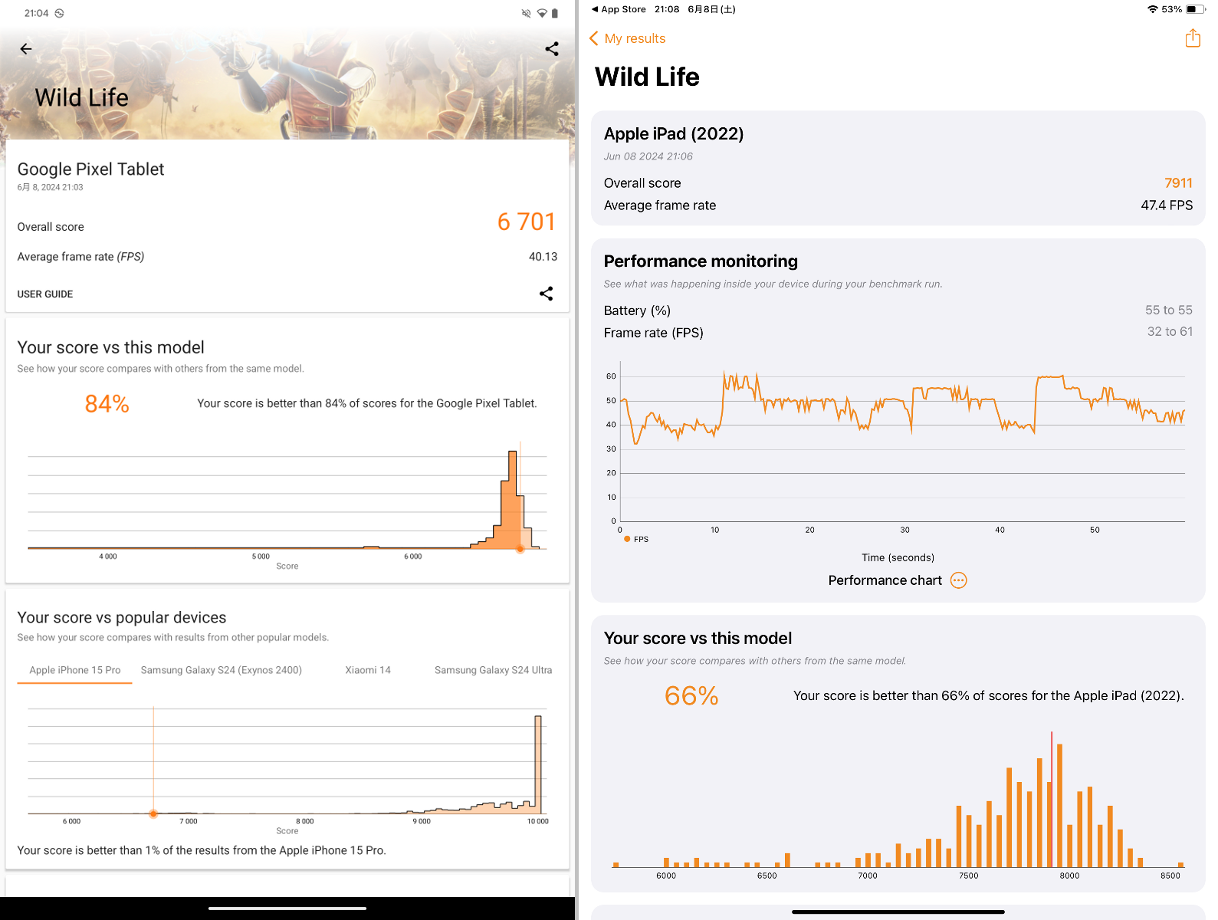The image size is (1218, 920).
Task: Tap the notification bell icon next to 21:04
Action: [x=59, y=12]
